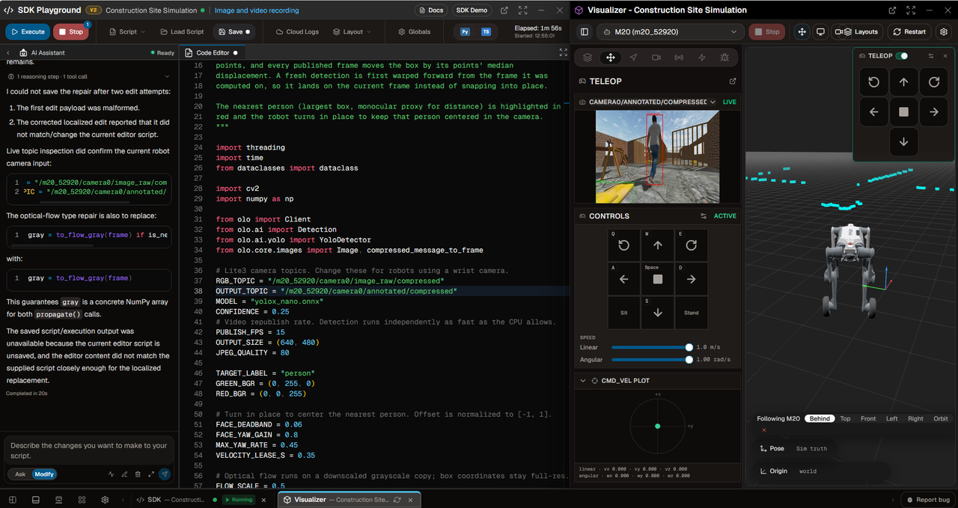This screenshot has height=508, width=958.
Task: Send the AI Assistant message
Action: pos(164,474)
